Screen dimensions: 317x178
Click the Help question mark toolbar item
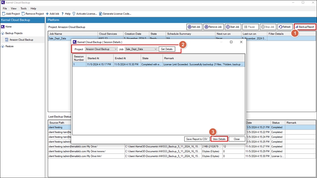[x=66, y=14]
